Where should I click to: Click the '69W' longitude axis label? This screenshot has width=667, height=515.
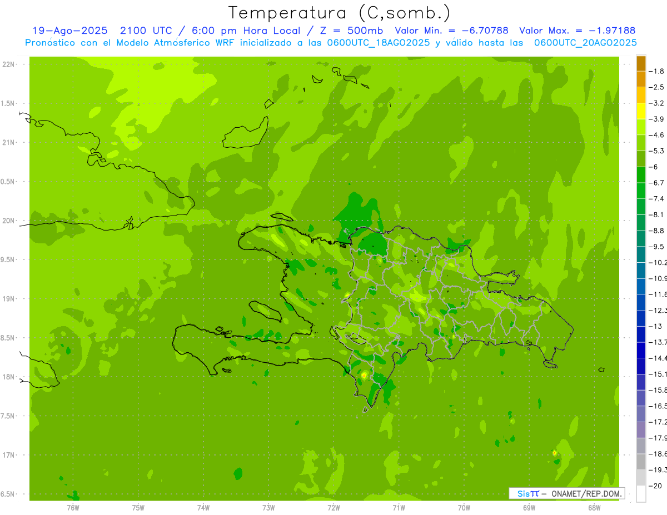529,507
